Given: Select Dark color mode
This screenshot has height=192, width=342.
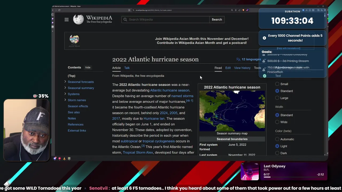Looking at the screenshot, I should pos(277,153).
